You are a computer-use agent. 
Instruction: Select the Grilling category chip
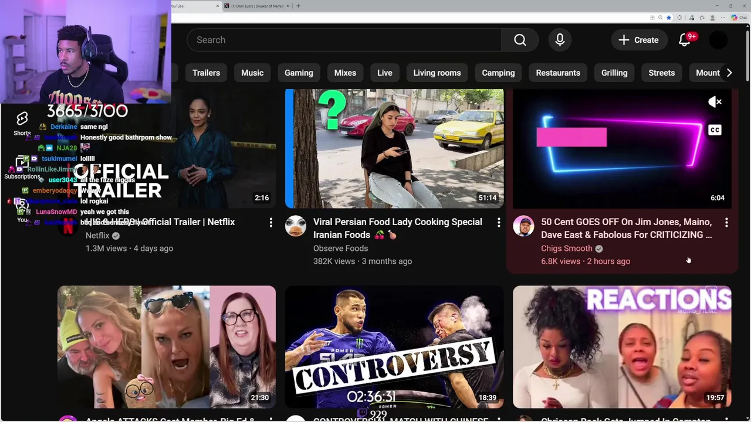[614, 73]
